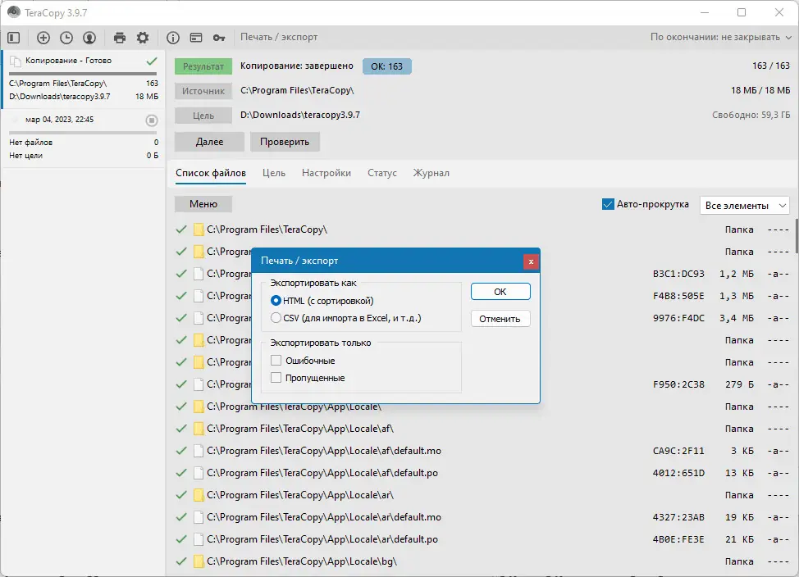
Task: Click TeraCopy app icon in title bar
Action: pyautogui.click(x=14, y=12)
